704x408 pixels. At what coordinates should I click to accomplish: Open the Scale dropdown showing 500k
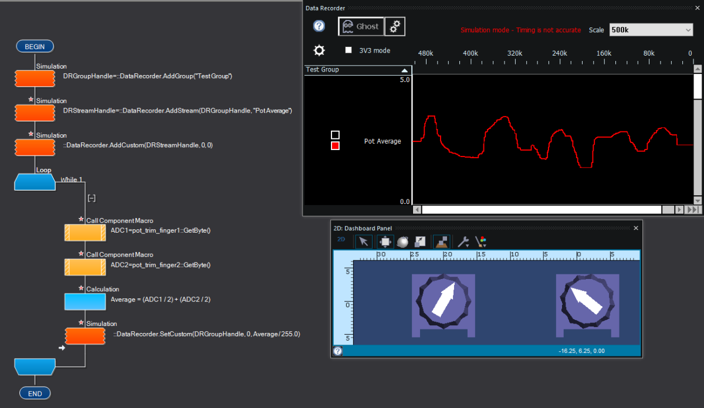pos(651,30)
